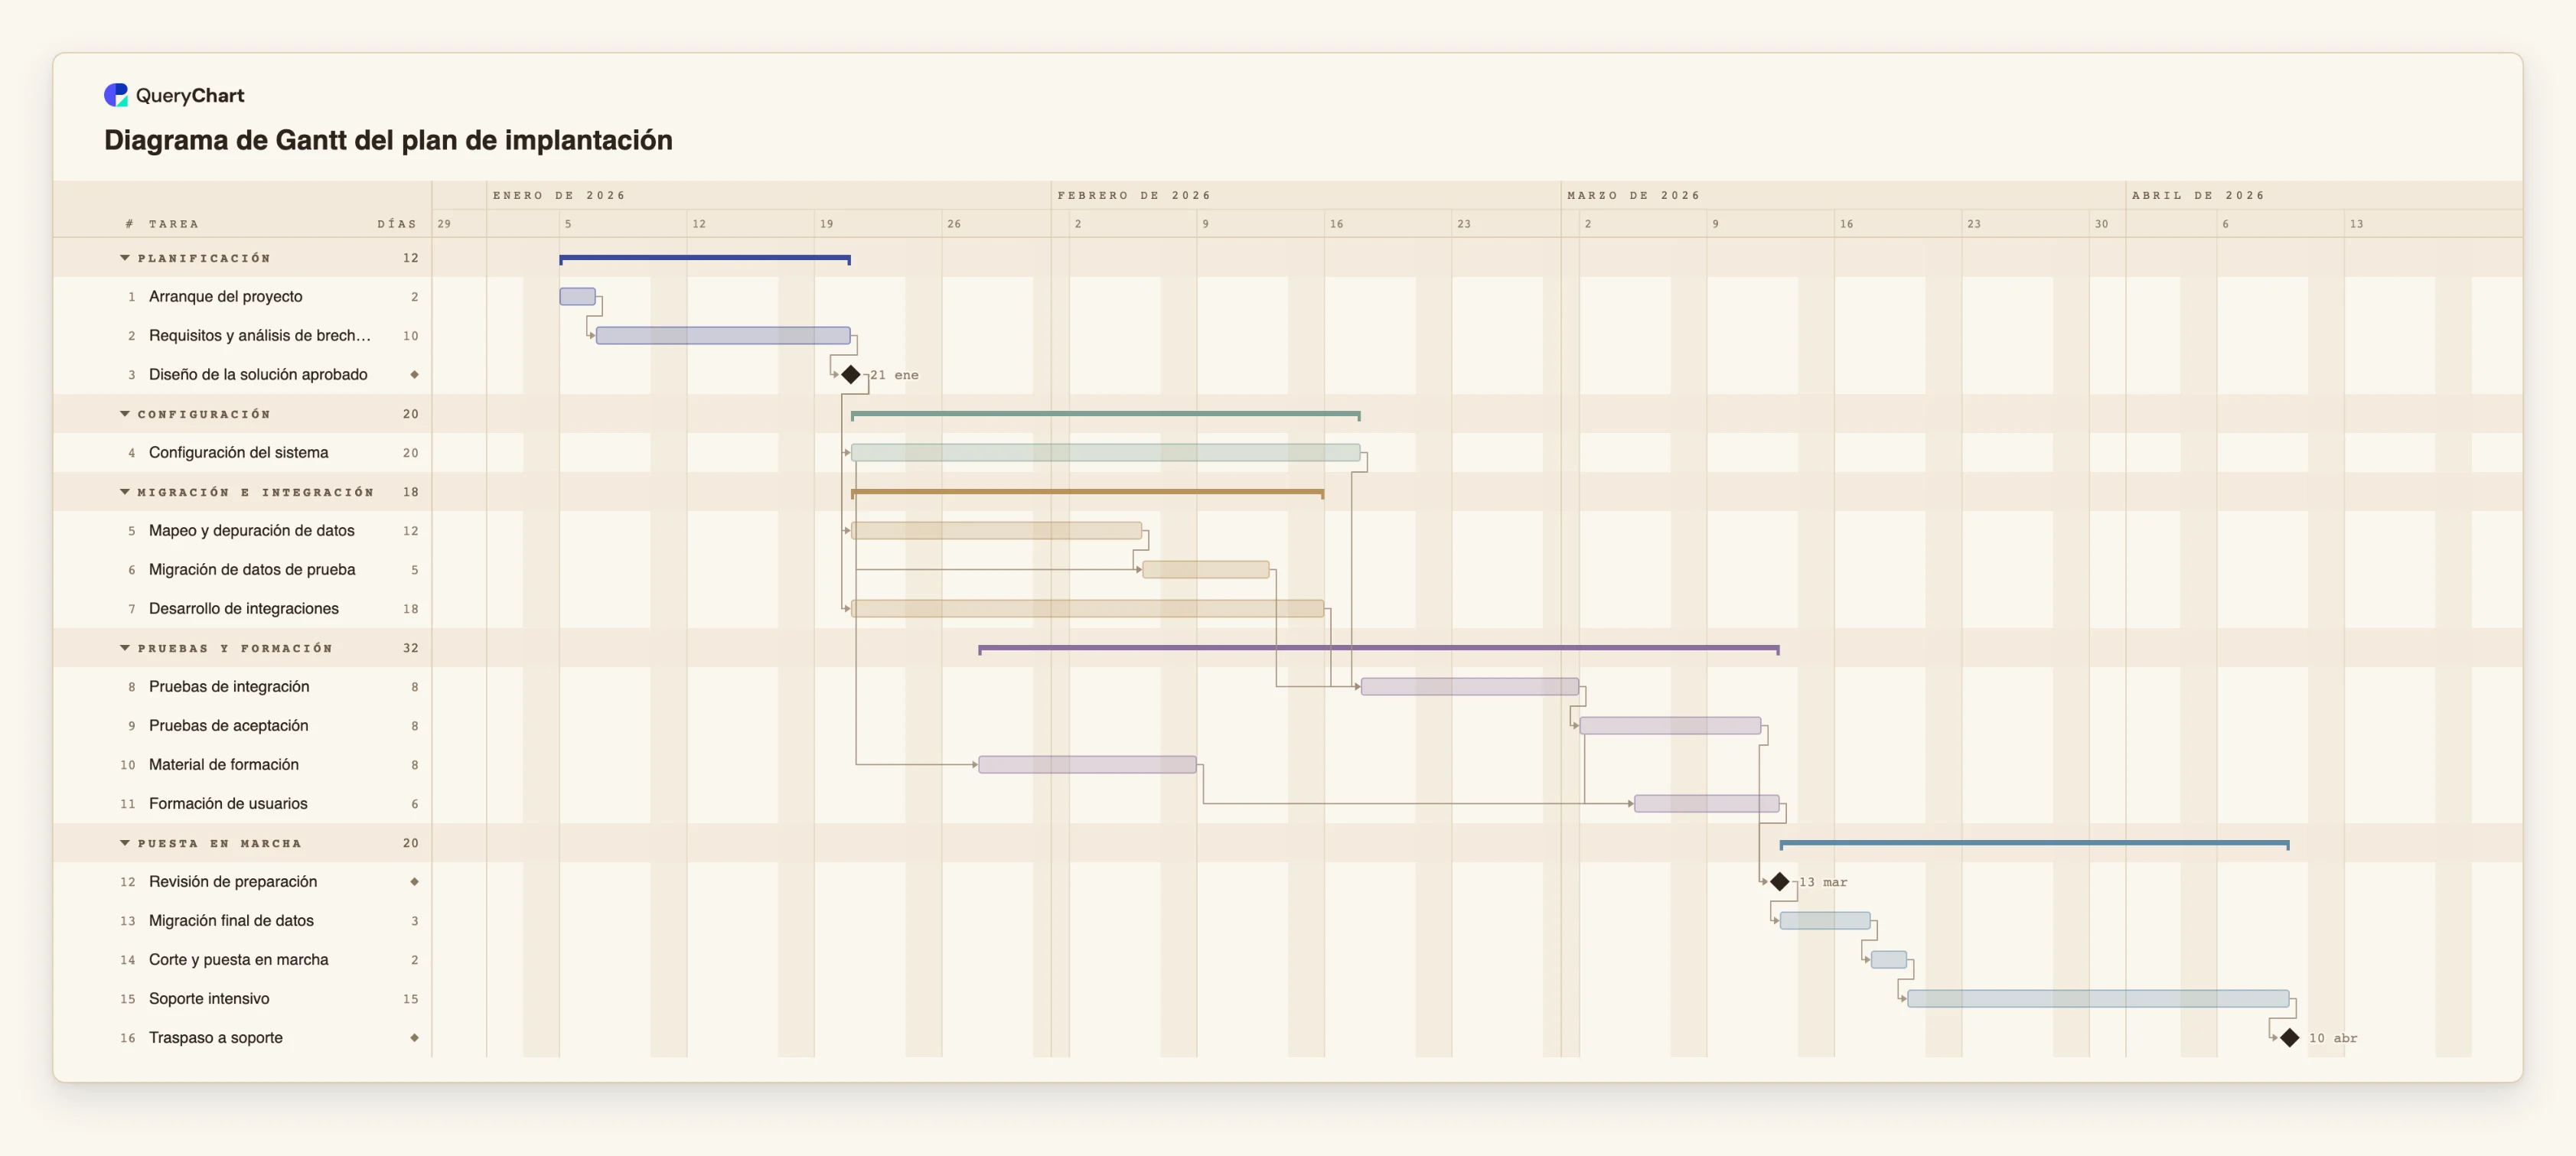The height and width of the screenshot is (1156, 2576).
Task: Select the Formación de usuarios Gantt bar
Action: click(1706, 804)
